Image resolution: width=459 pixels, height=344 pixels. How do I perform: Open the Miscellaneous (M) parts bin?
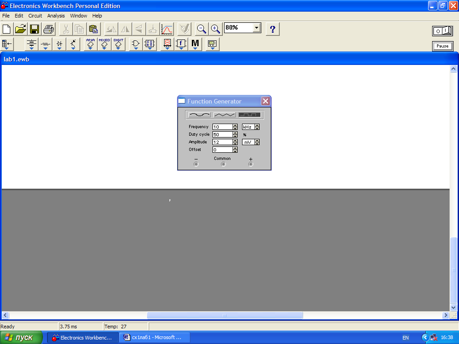pyautogui.click(x=195, y=44)
